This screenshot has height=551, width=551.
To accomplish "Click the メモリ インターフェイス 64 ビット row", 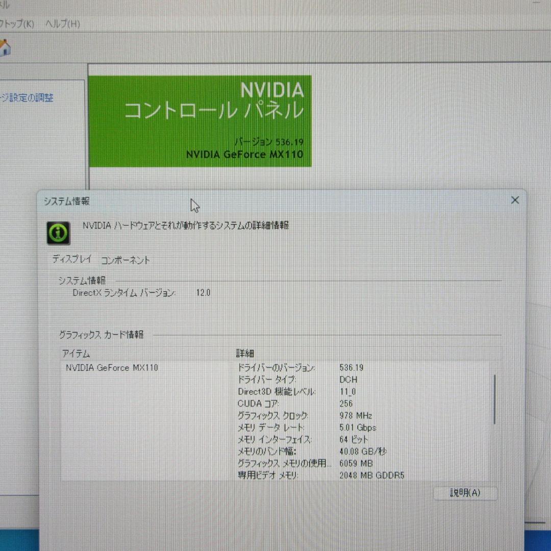I will (x=303, y=439).
